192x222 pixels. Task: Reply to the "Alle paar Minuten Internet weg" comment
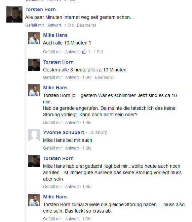point(54,25)
